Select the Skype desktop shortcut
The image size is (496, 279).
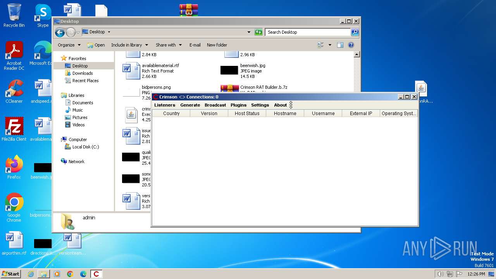pyautogui.click(x=43, y=15)
